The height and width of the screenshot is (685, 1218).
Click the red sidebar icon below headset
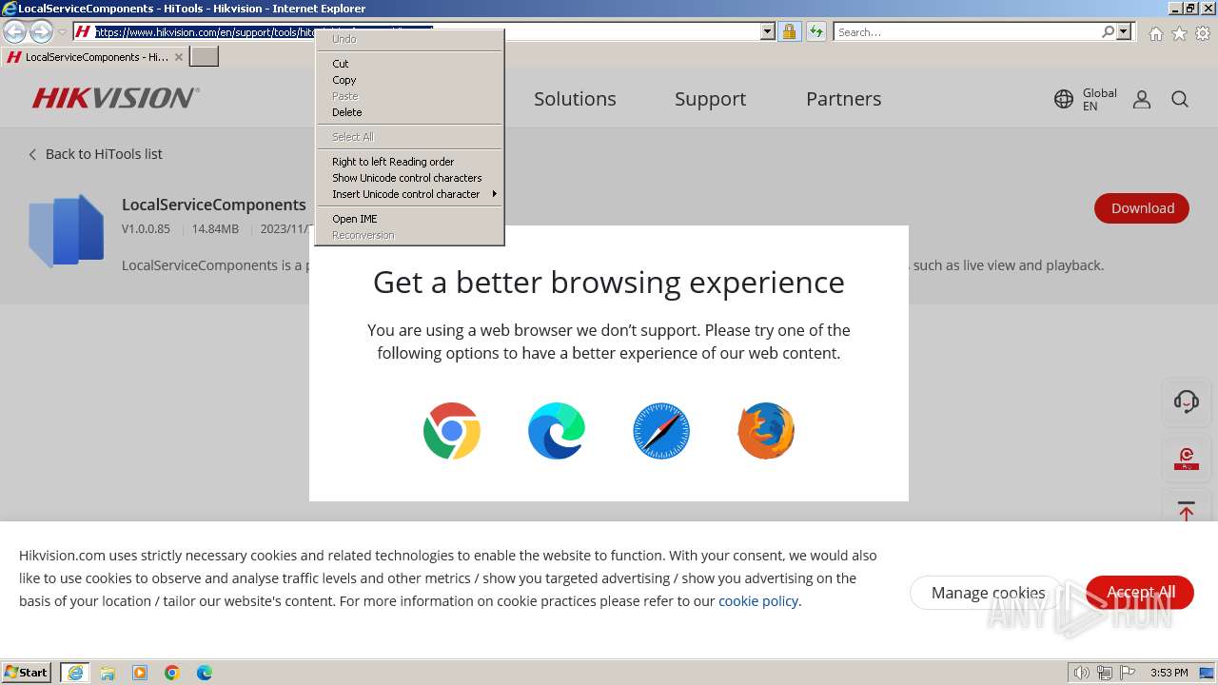coord(1187,460)
